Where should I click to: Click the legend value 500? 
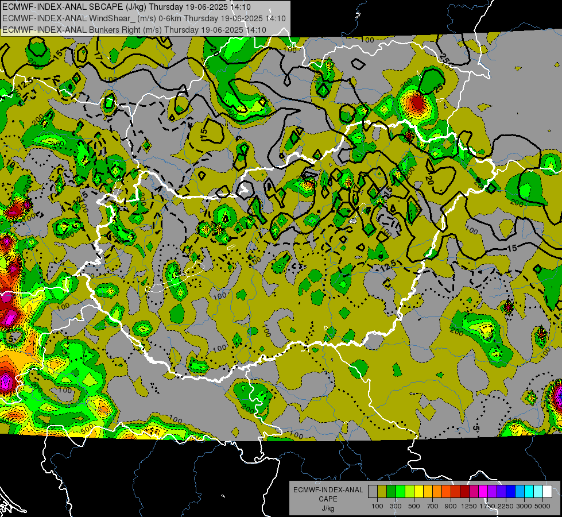(x=414, y=506)
